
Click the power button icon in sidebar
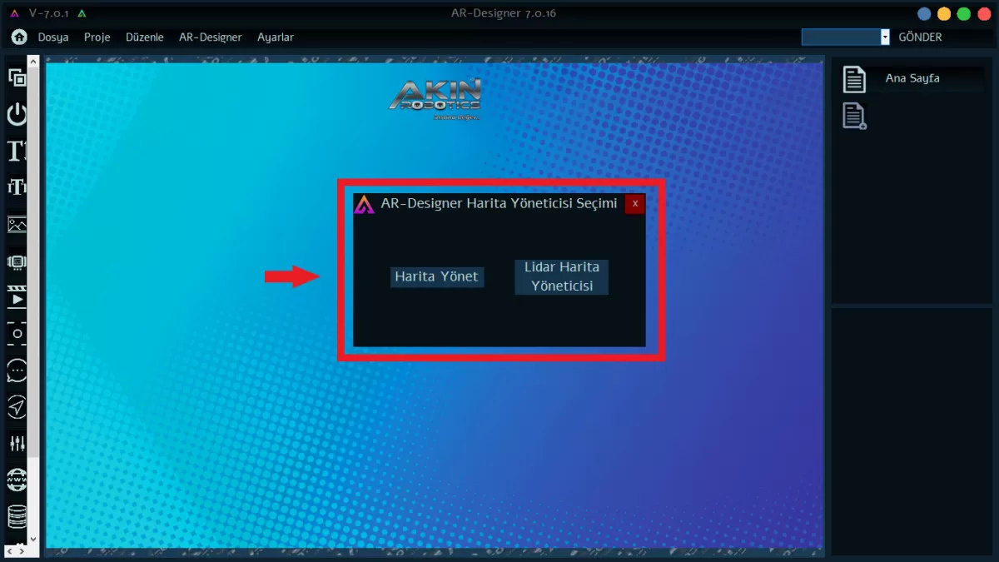coord(17,114)
